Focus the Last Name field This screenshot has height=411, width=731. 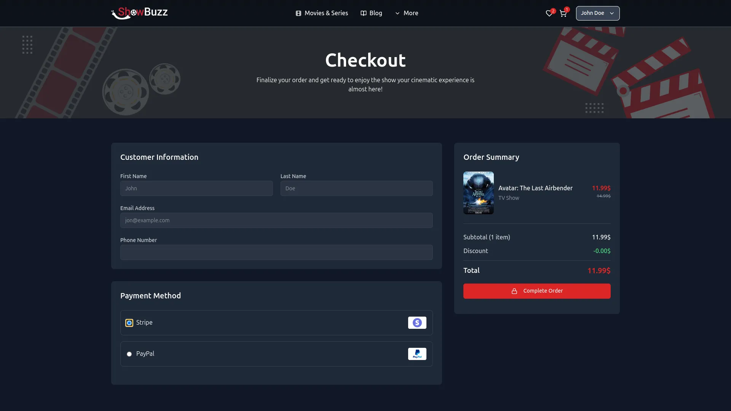tap(357, 188)
